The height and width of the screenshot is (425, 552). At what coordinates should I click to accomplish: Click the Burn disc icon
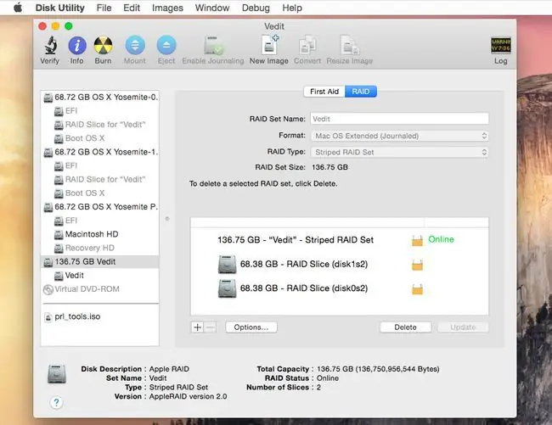coord(103,46)
